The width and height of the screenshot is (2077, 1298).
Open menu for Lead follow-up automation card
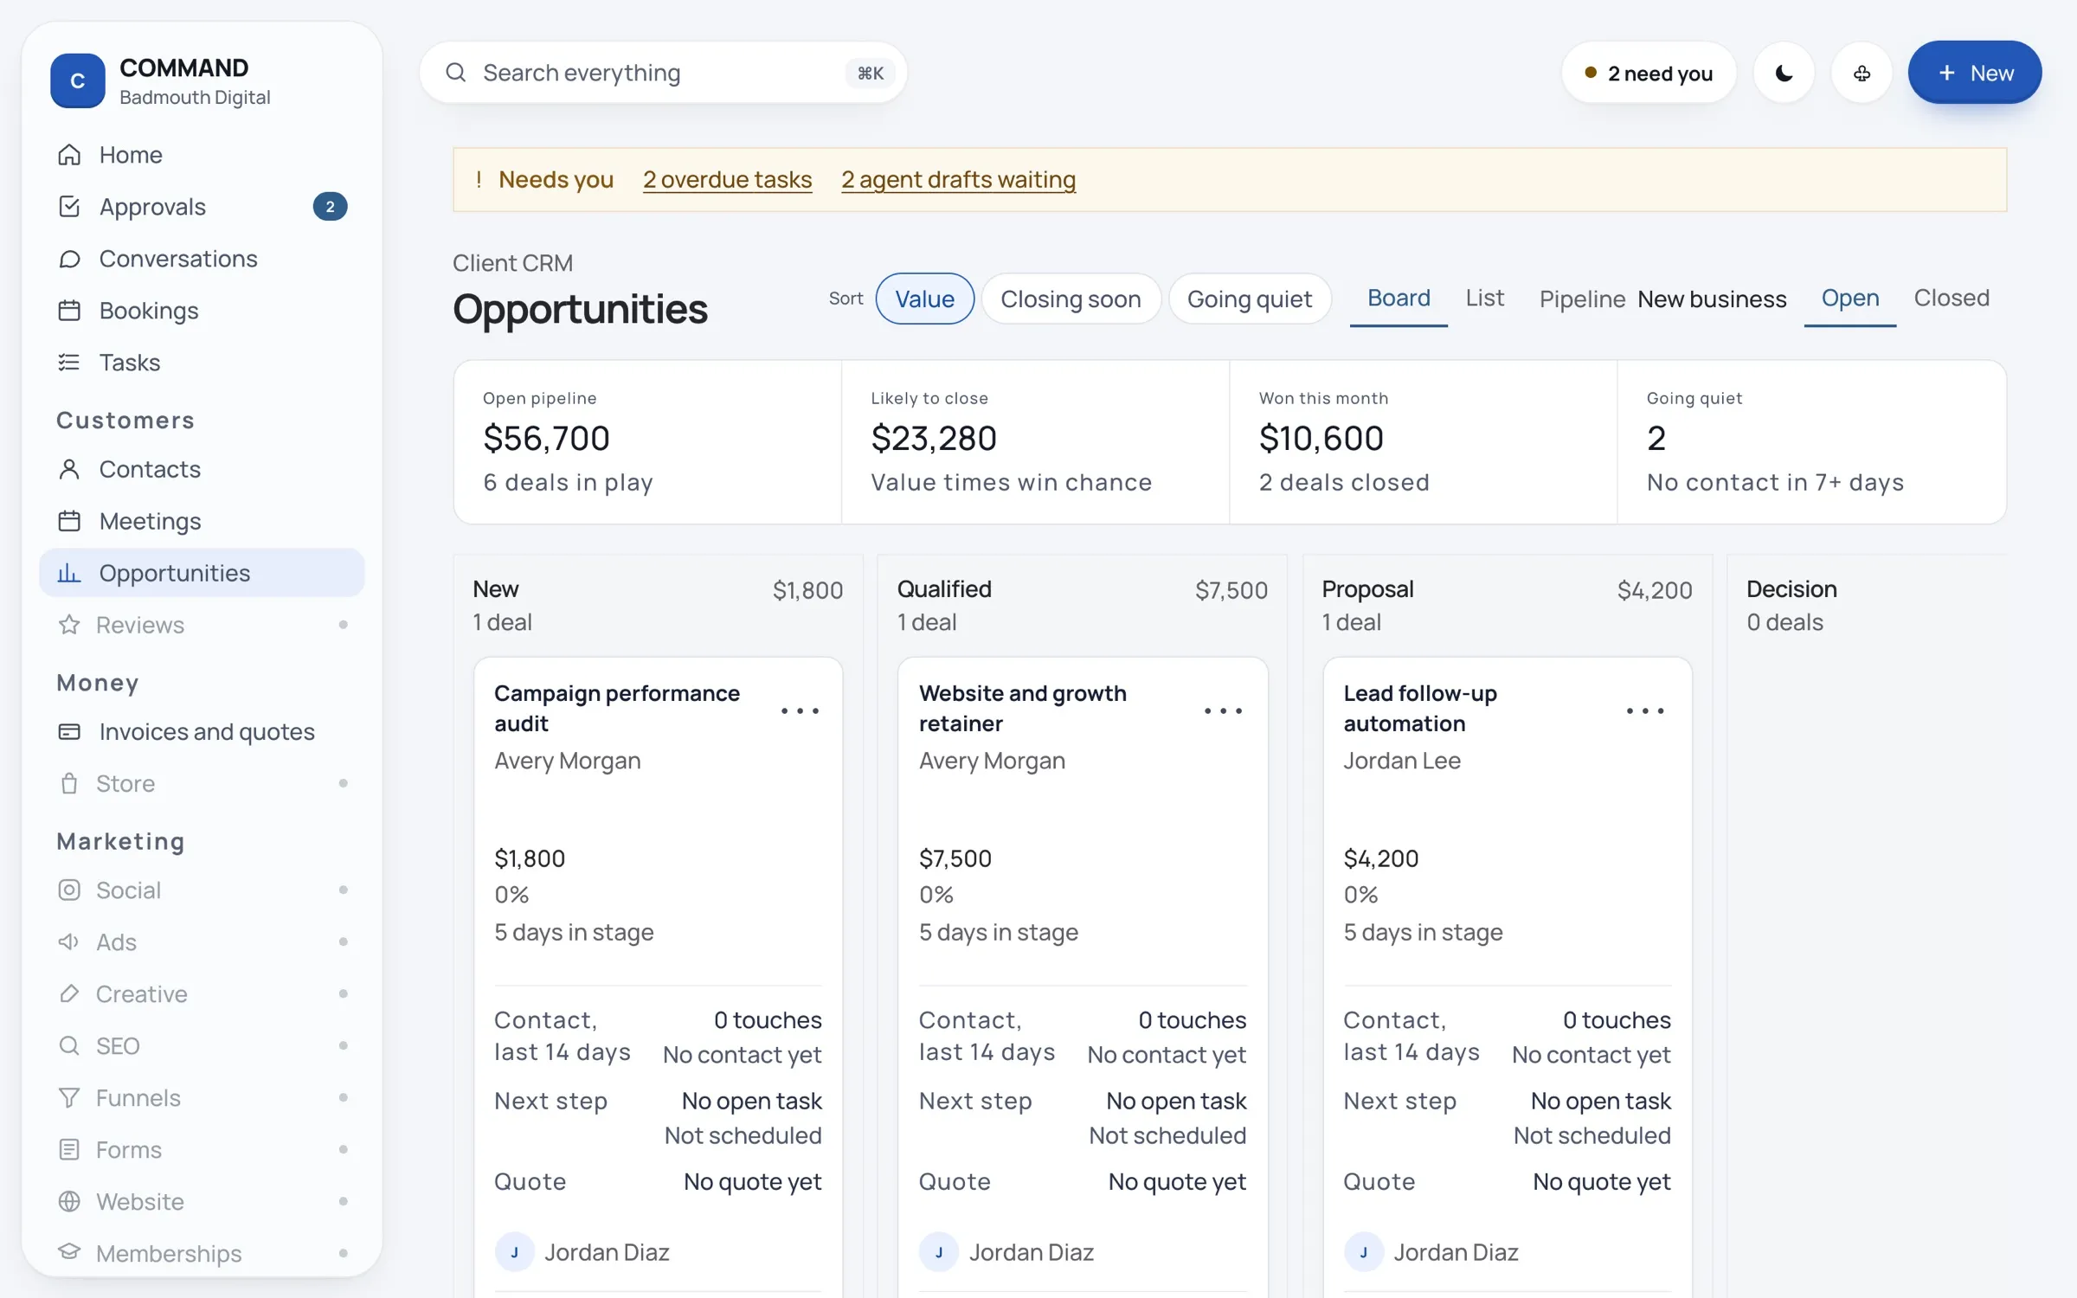(1645, 711)
